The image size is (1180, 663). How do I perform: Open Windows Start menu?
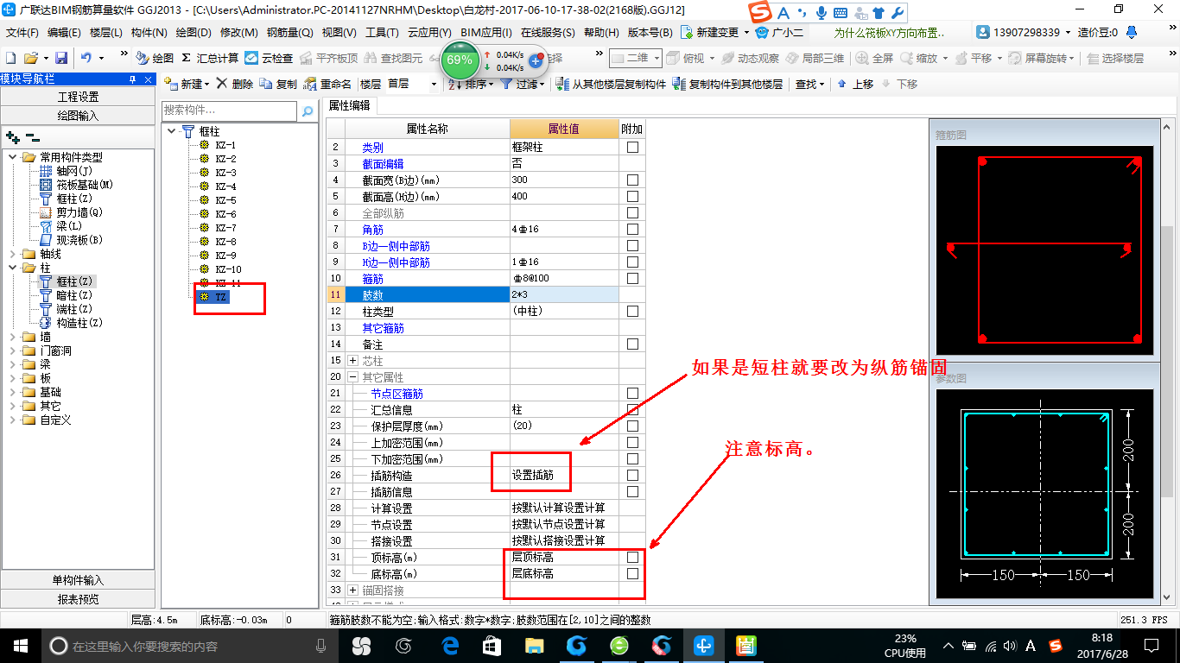tap(20, 646)
